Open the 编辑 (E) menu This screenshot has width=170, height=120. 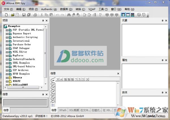[21, 9]
